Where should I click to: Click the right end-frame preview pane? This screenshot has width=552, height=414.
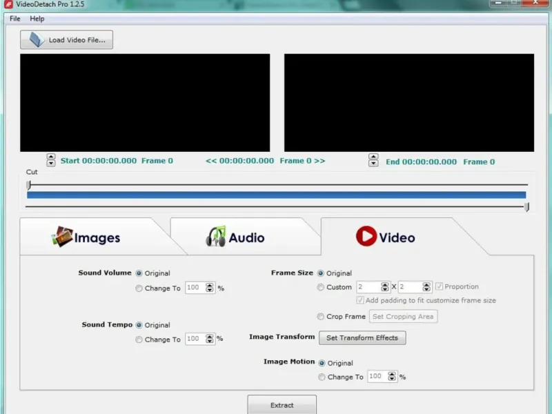409,103
